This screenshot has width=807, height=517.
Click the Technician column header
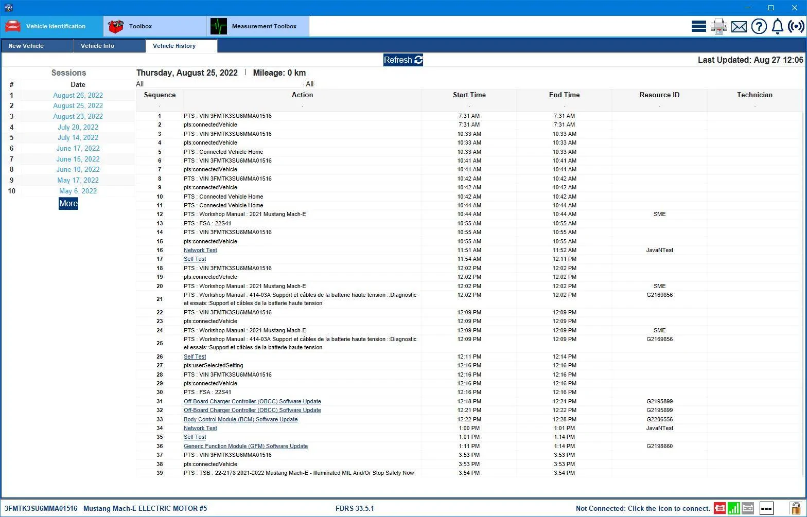(755, 95)
